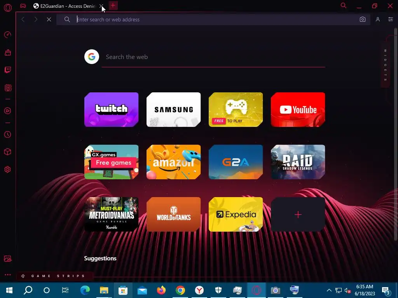Click the Google logo icon

coord(92,57)
